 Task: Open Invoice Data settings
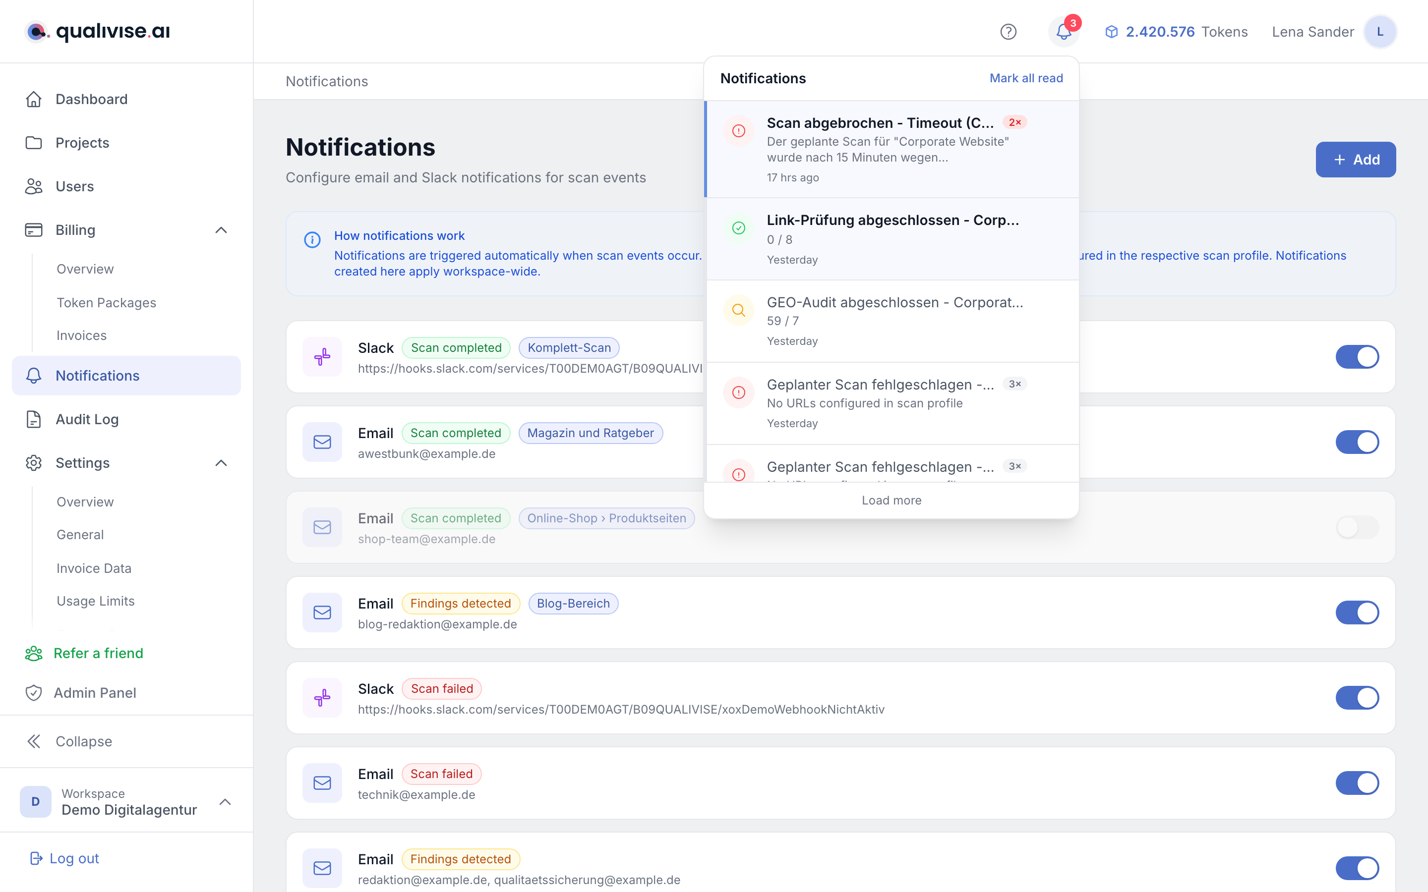tap(94, 568)
